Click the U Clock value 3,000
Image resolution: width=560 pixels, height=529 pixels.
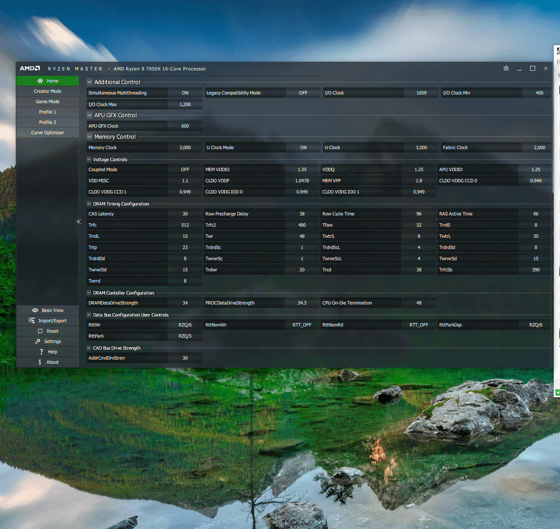[421, 147]
